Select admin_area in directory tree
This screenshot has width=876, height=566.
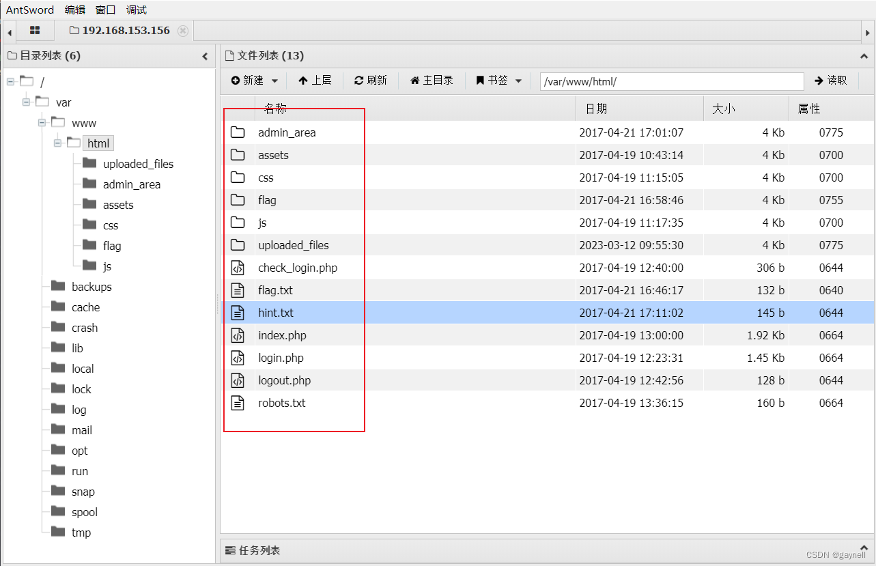(132, 184)
